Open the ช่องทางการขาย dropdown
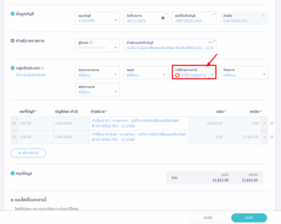 (97, 72)
